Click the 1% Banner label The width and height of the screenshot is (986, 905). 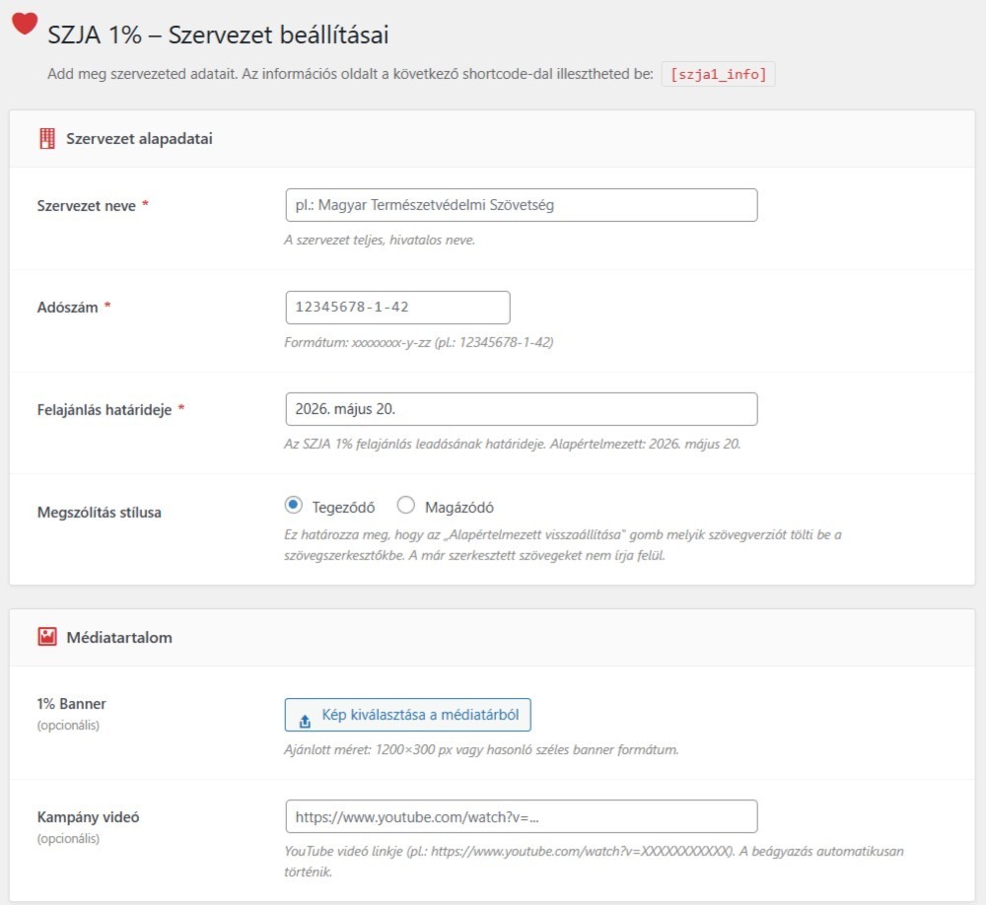point(71,705)
